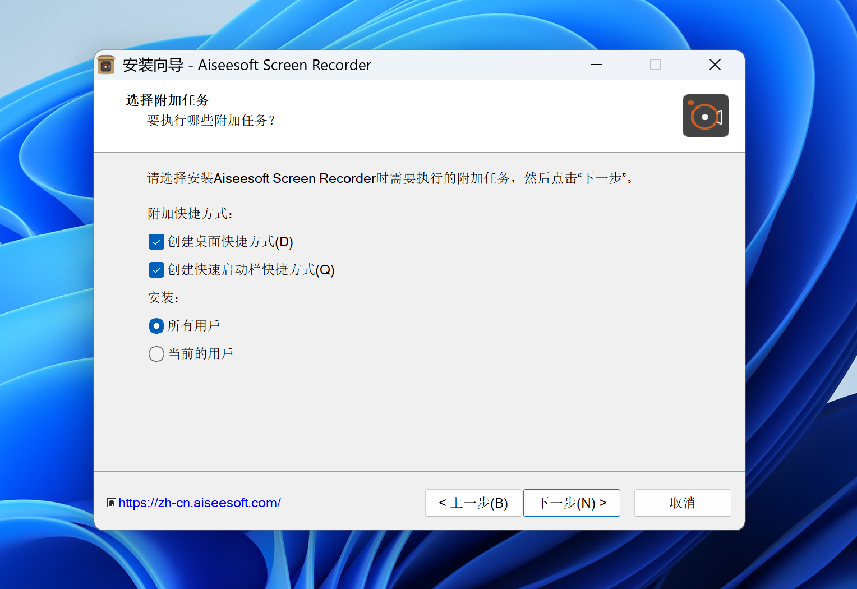
Task: Toggle the 创建快速启动栏快捷方式(Q) checkbox
Action: 156,270
